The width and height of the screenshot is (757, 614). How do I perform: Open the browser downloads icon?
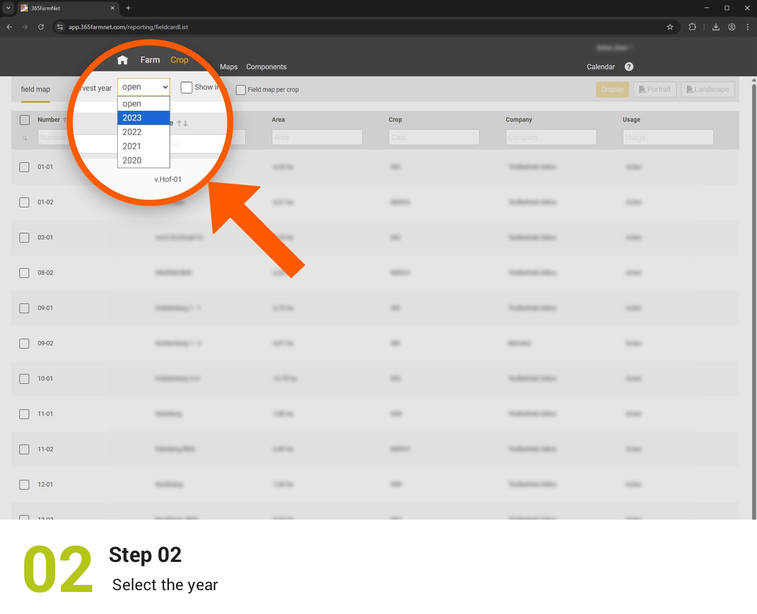point(716,27)
